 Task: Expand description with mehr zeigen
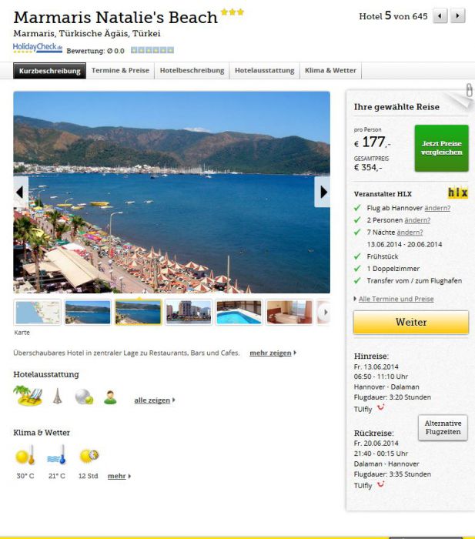pyautogui.click(x=273, y=353)
